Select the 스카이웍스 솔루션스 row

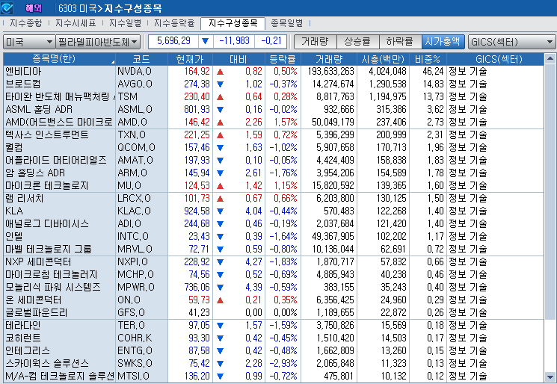click(274, 364)
